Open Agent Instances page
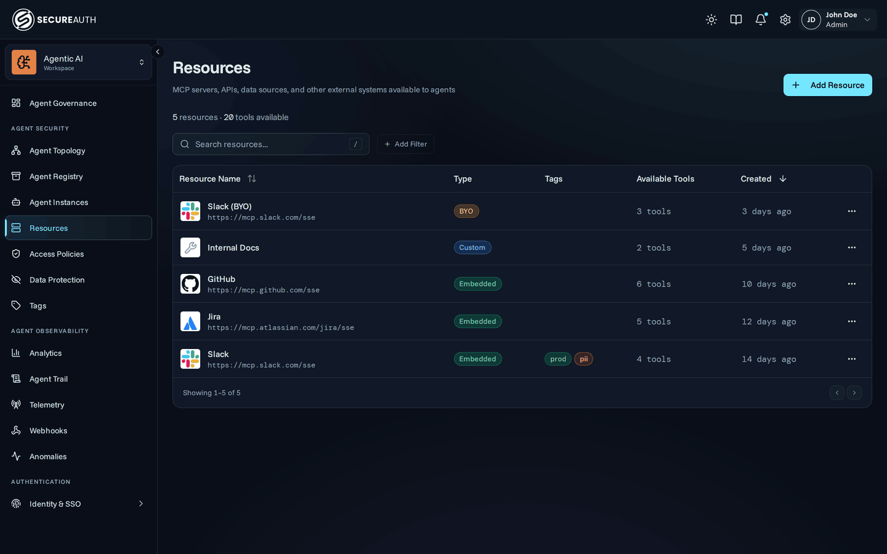The width and height of the screenshot is (887, 554). [78, 202]
